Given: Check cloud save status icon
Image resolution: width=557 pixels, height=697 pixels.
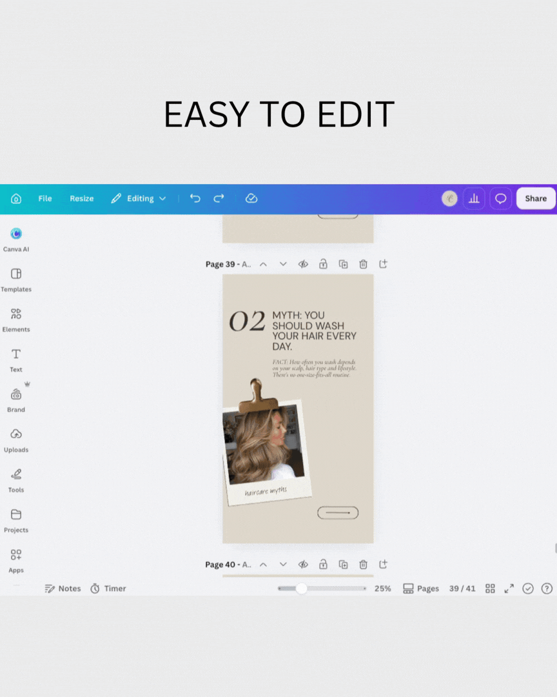Looking at the screenshot, I should point(251,198).
